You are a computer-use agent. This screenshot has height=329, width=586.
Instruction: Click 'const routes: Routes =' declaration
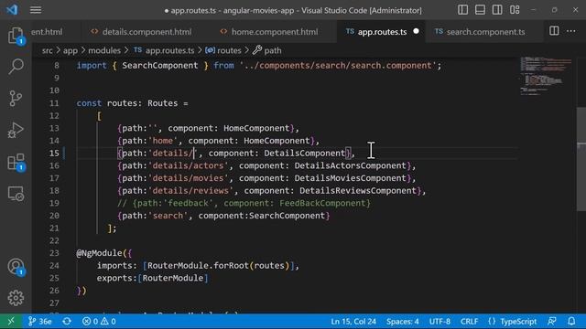[132, 103]
